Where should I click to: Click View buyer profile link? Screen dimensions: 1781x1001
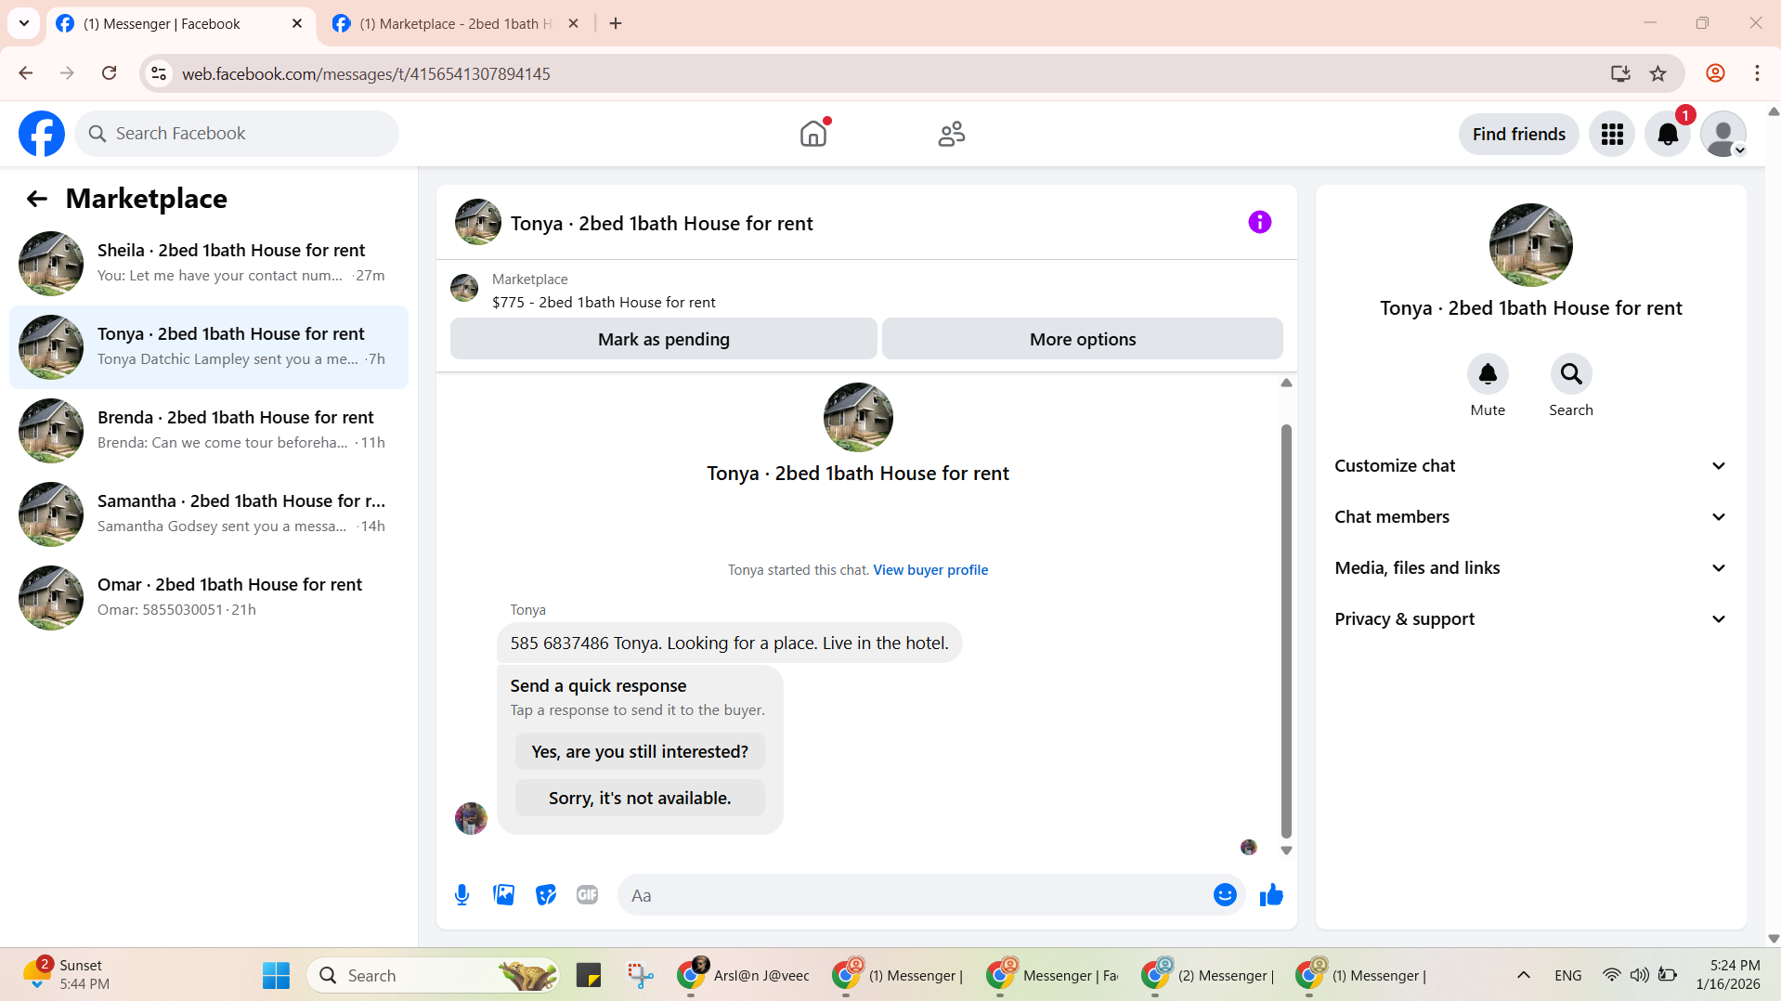(x=930, y=570)
